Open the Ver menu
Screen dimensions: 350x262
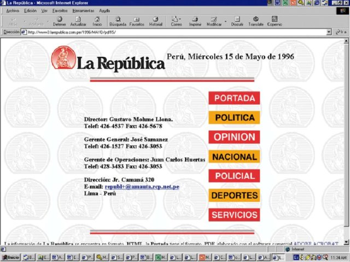pos(44,11)
